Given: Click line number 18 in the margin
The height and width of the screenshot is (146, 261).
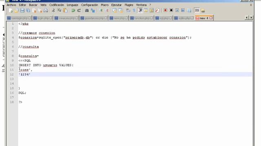Looking at the screenshot, I should [x=12, y=102].
